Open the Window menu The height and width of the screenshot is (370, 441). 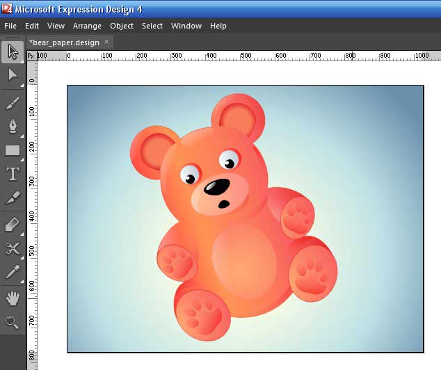tap(186, 26)
